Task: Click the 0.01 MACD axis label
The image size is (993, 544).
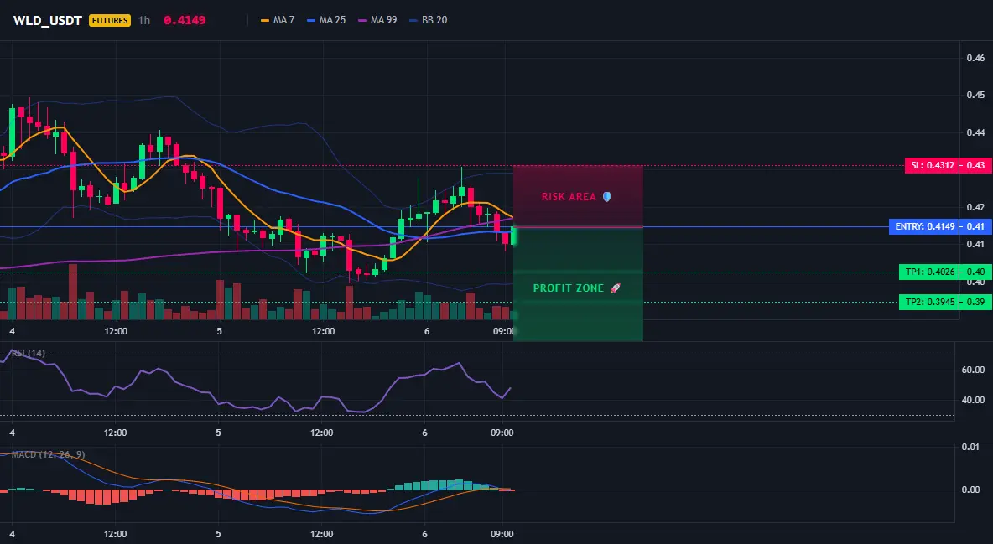Action: pos(971,447)
